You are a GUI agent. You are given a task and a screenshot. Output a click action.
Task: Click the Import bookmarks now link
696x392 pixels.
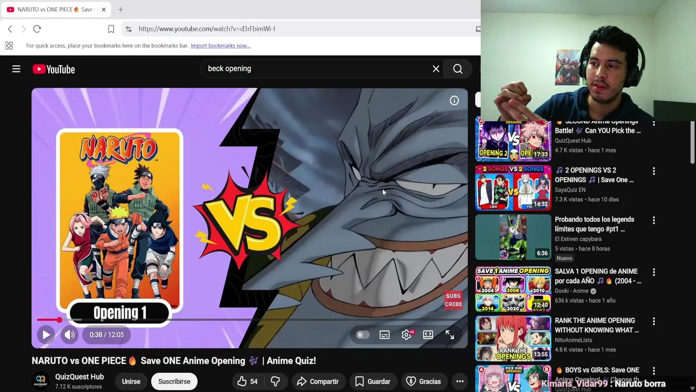220,46
